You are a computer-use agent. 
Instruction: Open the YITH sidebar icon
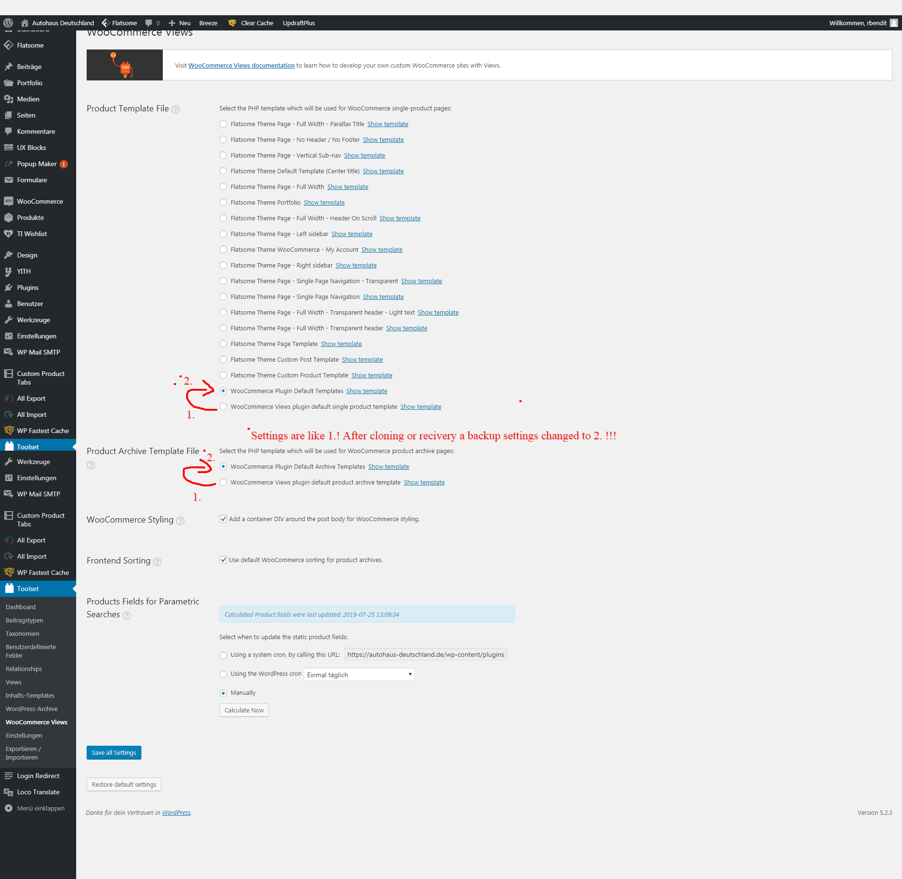pos(9,271)
